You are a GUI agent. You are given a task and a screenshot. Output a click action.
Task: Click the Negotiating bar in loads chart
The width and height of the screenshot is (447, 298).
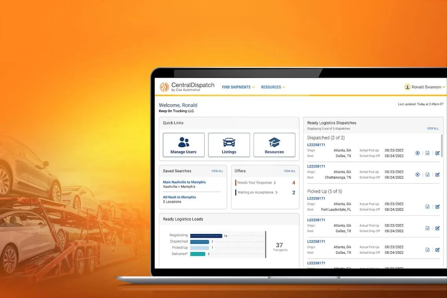pos(206,236)
